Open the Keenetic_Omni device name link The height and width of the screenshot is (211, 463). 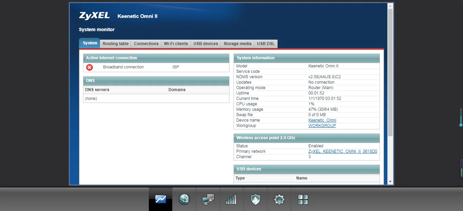[x=322, y=120]
